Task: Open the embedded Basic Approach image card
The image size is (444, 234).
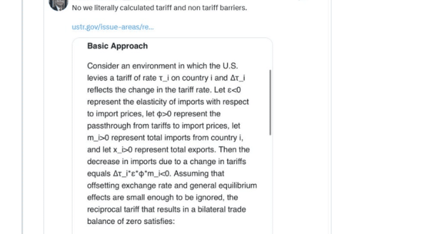Action: tap(172, 135)
